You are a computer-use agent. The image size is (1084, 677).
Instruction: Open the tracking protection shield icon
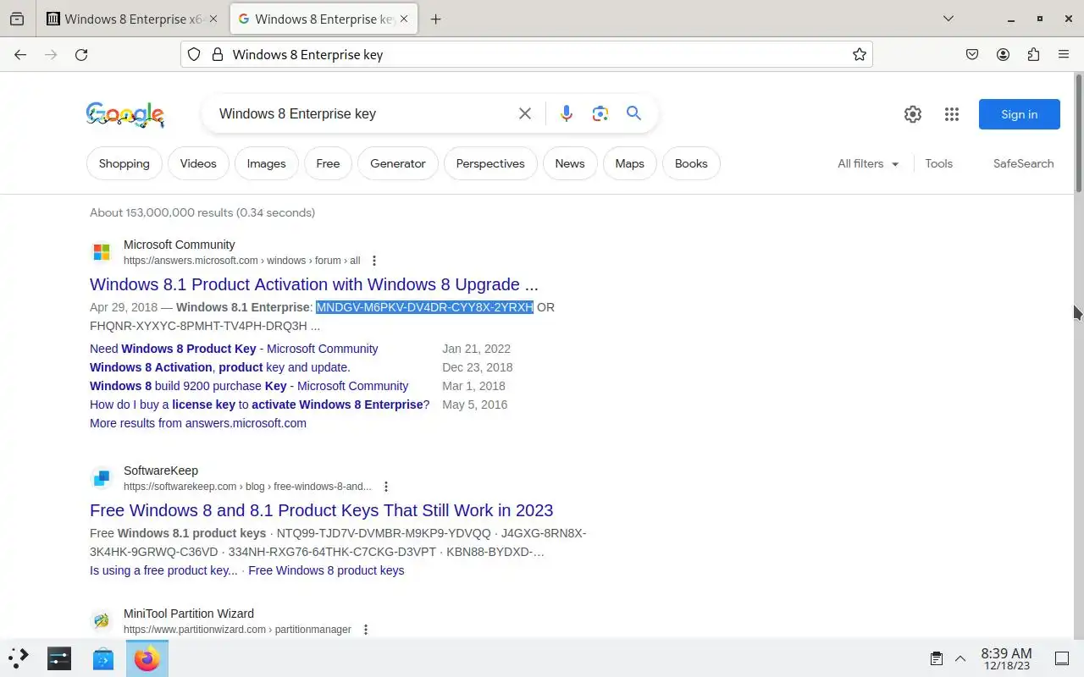pyautogui.click(x=194, y=54)
